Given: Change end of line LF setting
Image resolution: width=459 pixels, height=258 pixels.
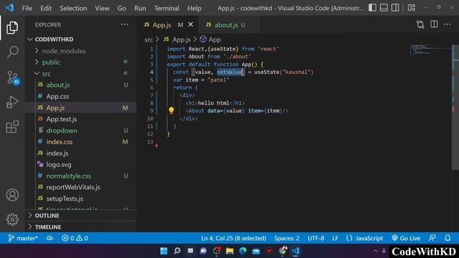Looking at the screenshot, I should (335, 238).
